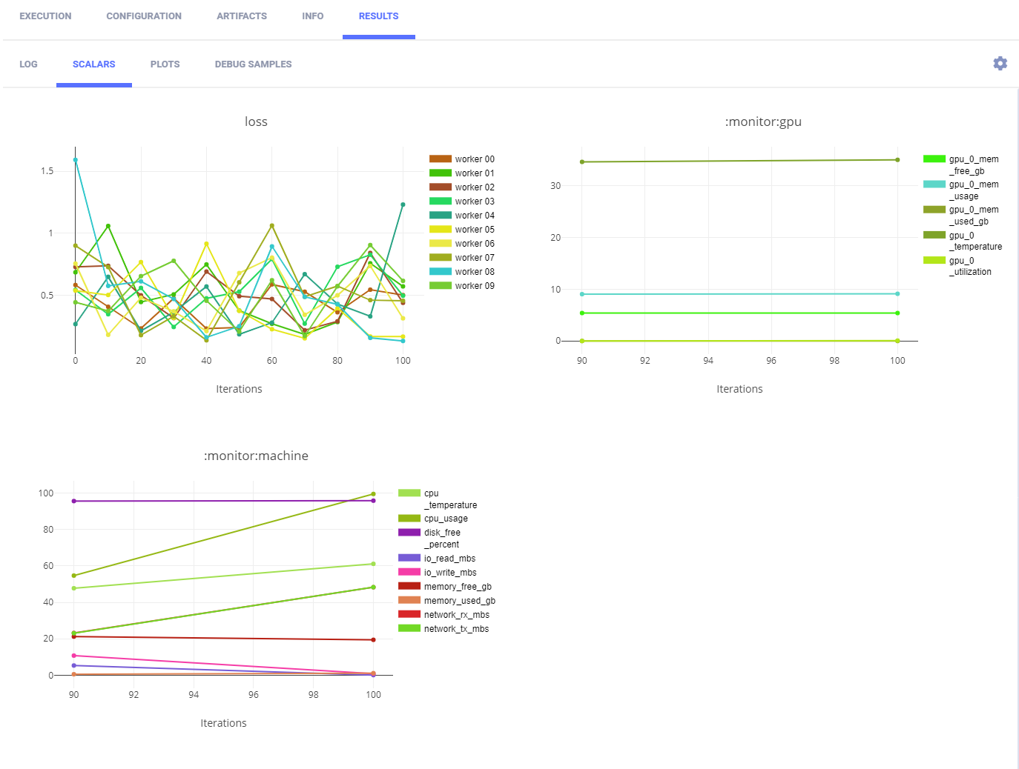This screenshot has height=769, width=1019.
Task: Select the Info tab
Action: point(312,16)
